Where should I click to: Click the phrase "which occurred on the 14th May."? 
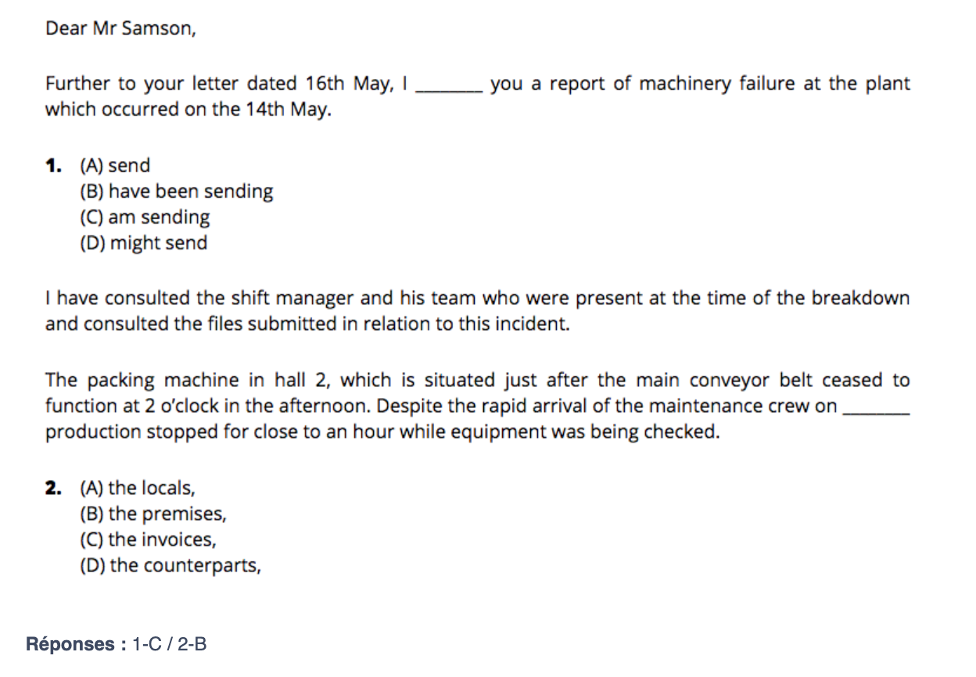click(x=188, y=109)
